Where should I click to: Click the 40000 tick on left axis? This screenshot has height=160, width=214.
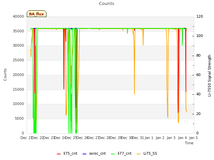click(18, 16)
